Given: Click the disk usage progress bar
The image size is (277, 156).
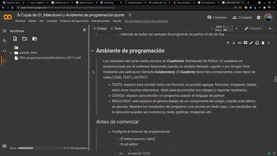Looking at the screenshot, I should click(40, 148).
